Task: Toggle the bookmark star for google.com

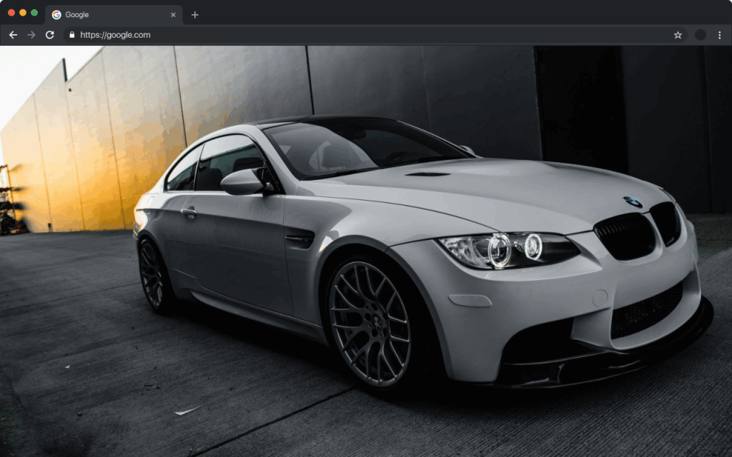Action: click(677, 34)
